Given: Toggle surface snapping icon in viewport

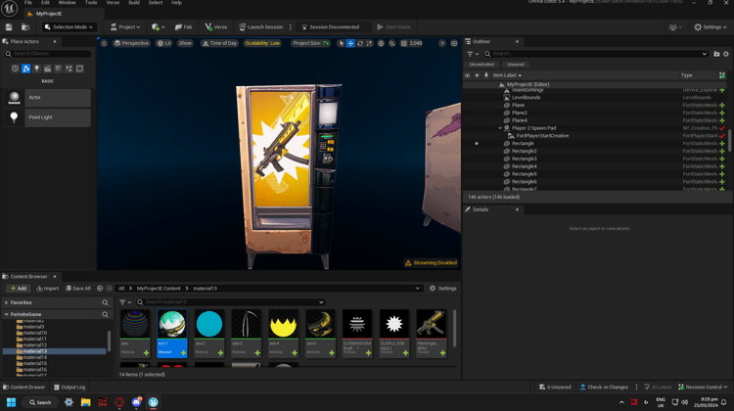Looking at the screenshot, I should pyautogui.click(x=392, y=43).
